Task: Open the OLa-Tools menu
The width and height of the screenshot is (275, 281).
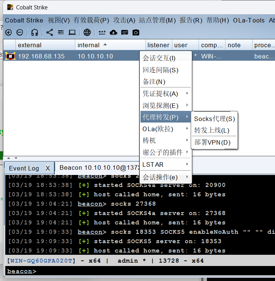Action: coord(249,21)
